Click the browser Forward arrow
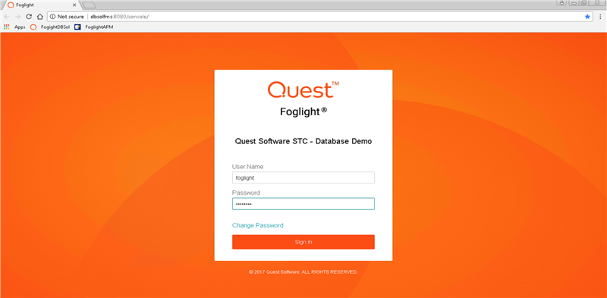 pos(17,17)
